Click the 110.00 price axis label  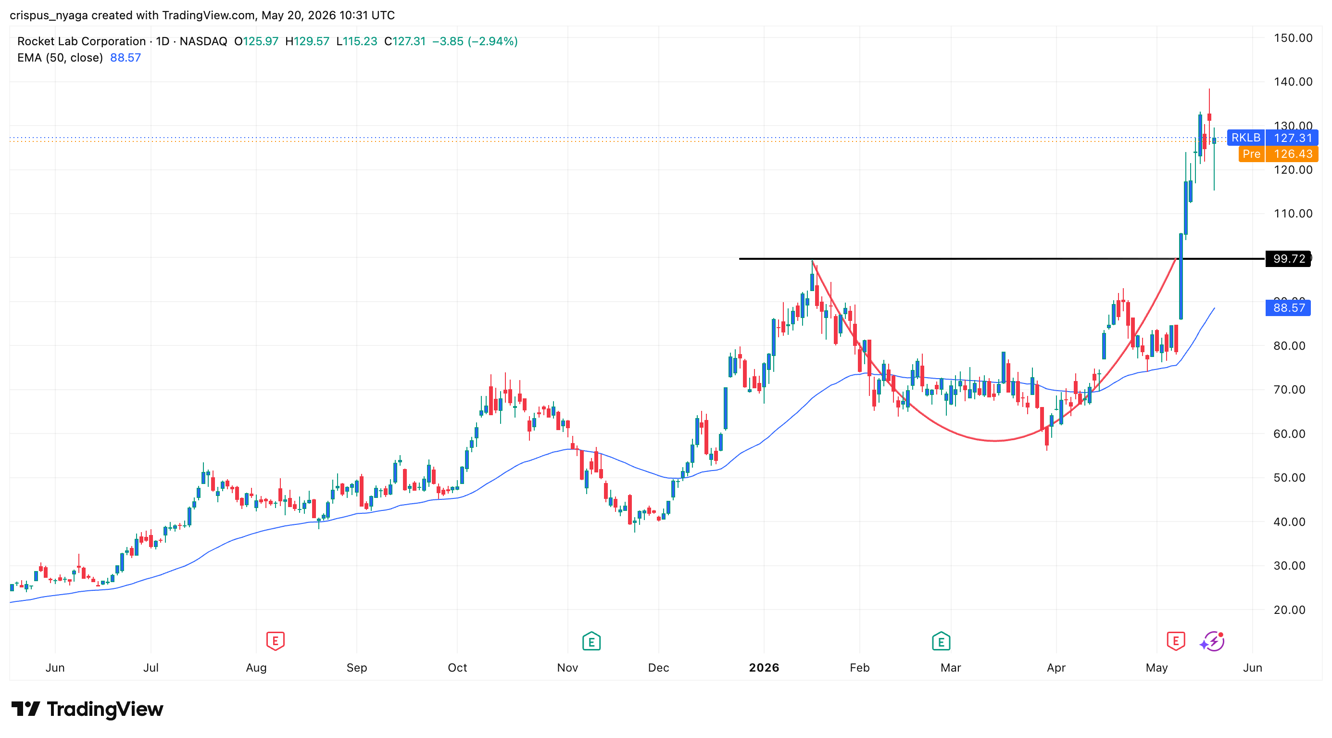1293,214
